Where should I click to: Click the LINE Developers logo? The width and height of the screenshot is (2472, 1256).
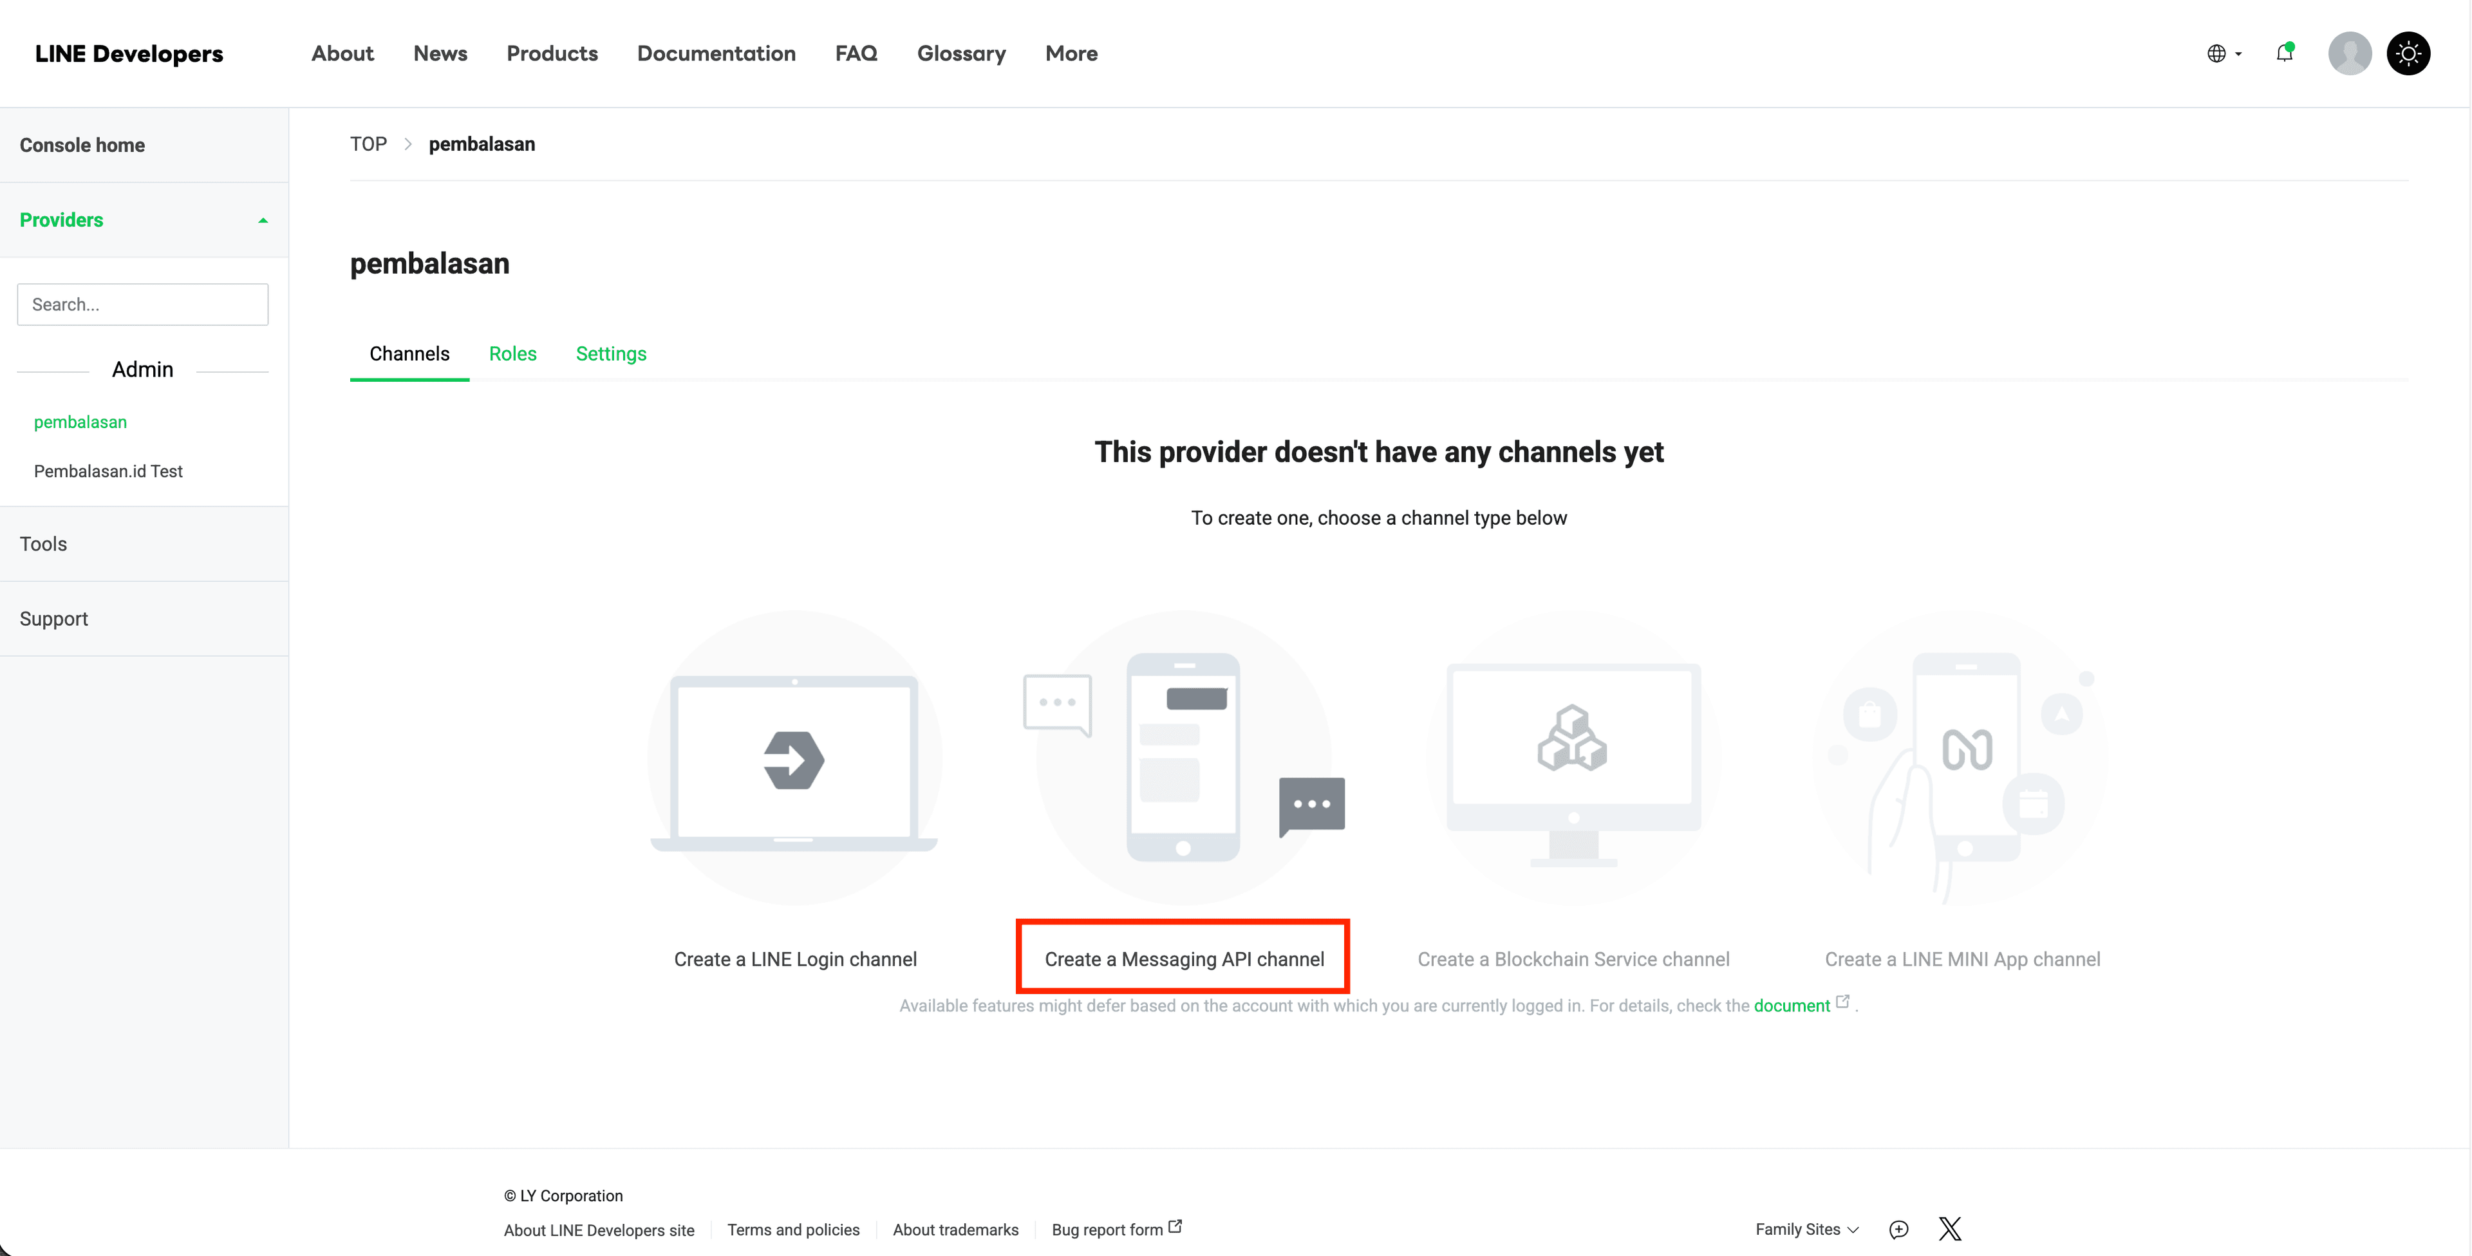[129, 53]
